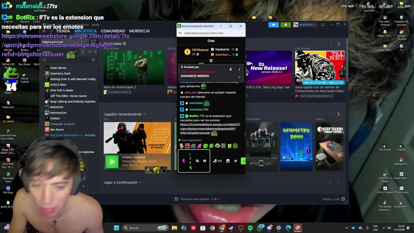Click the Kick popout address bar URL
414x233 pixels.
(x=204, y=33)
